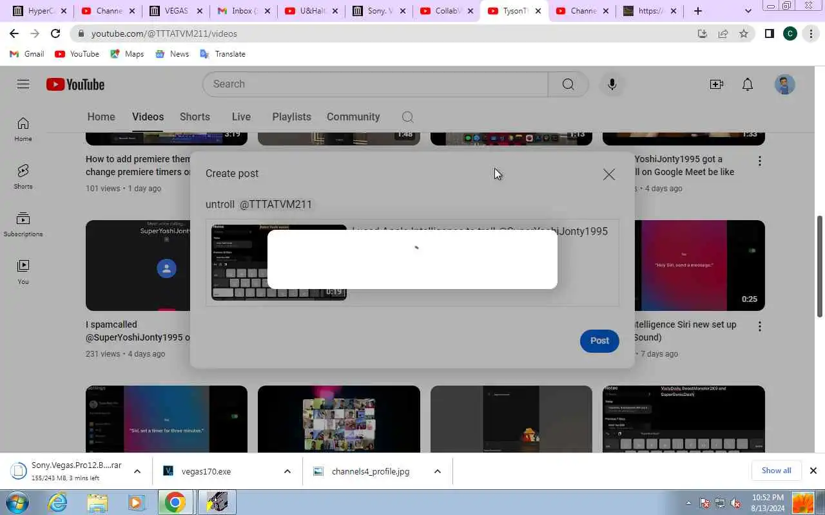Click the Post button
The width and height of the screenshot is (825, 515).
(x=599, y=341)
